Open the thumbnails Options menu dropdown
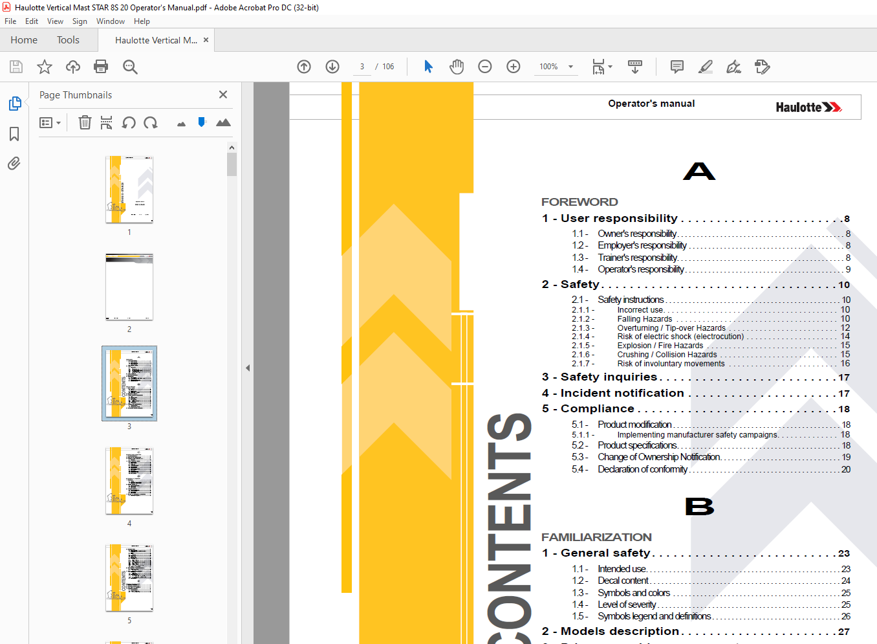877x644 pixels. click(x=50, y=122)
